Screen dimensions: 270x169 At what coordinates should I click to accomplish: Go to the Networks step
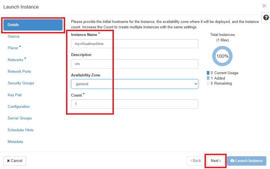tap(15, 60)
